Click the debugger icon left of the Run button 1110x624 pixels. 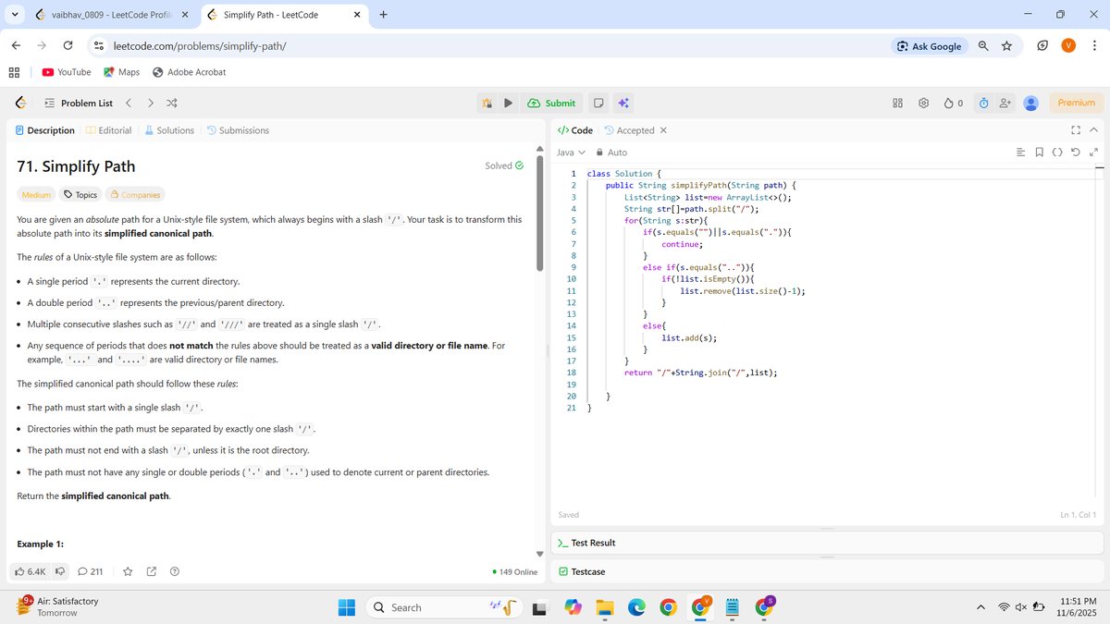tap(486, 104)
